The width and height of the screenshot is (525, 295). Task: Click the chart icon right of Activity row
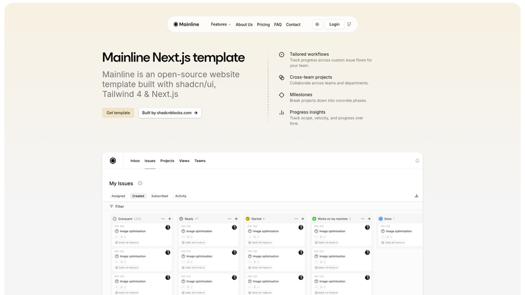[417, 196]
